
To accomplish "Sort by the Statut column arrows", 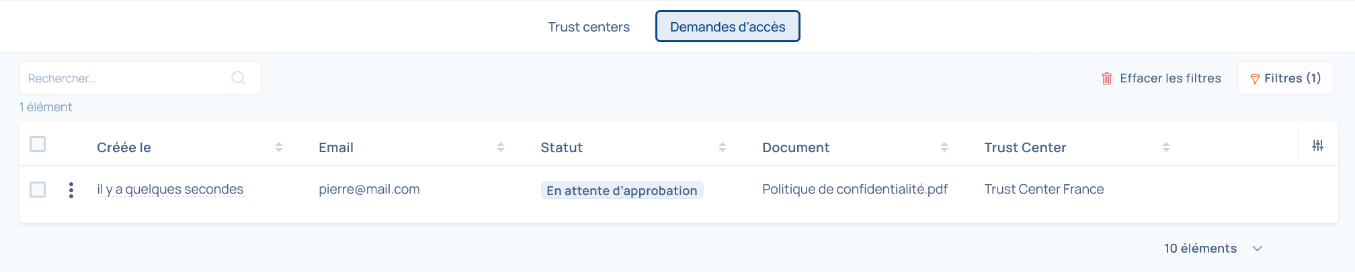I will (x=723, y=147).
